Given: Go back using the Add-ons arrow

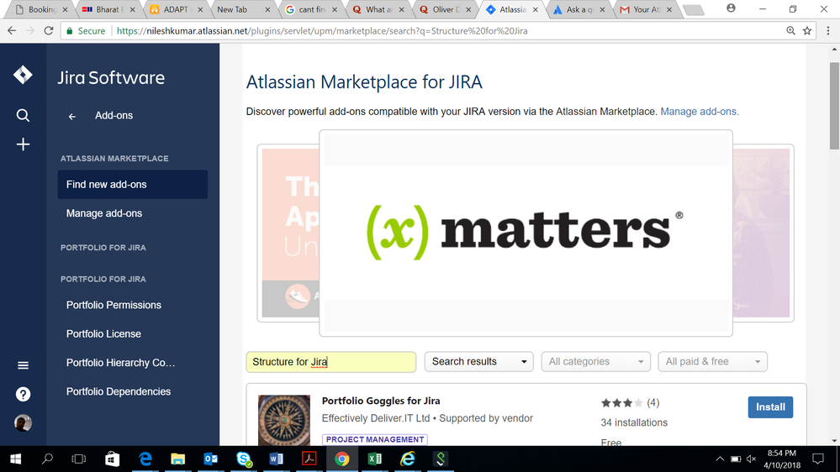Looking at the screenshot, I should pos(71,116).
